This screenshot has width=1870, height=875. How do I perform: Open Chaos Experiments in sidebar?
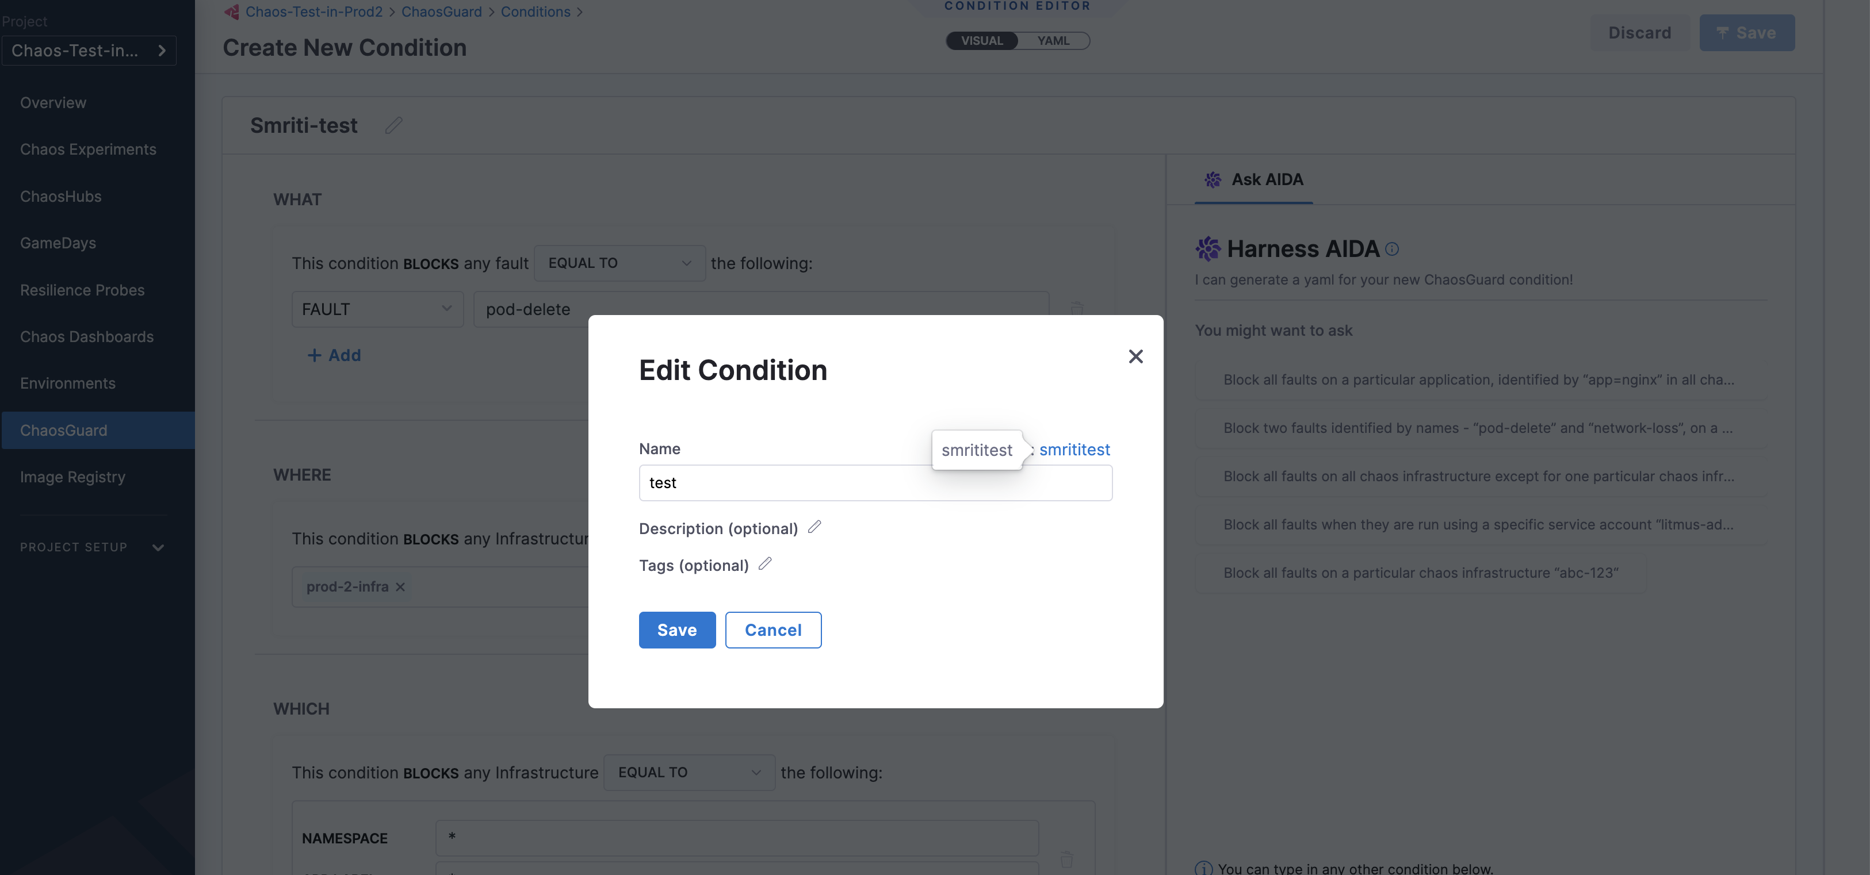coord(88,149)
